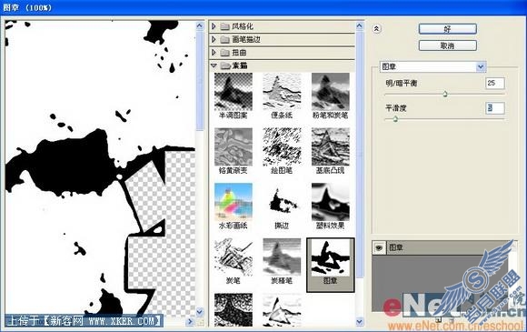Click the 平滑度 value input field
The width and height of the screenshot is (527, 332).
coord(495,108)
